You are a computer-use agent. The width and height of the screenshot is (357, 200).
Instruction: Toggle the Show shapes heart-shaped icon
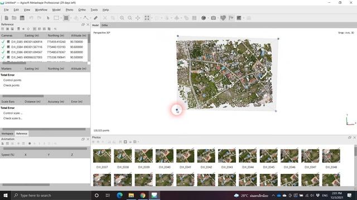[x=223, y=18]
